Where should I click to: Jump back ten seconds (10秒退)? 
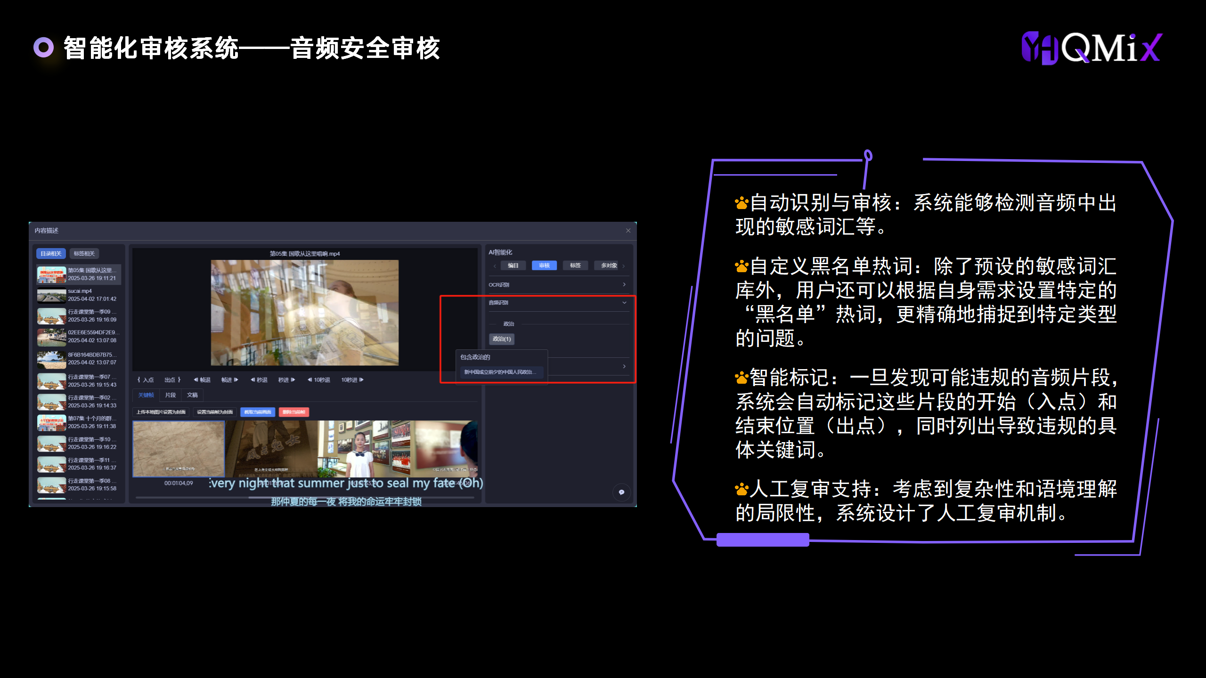[x=319, y=380]
